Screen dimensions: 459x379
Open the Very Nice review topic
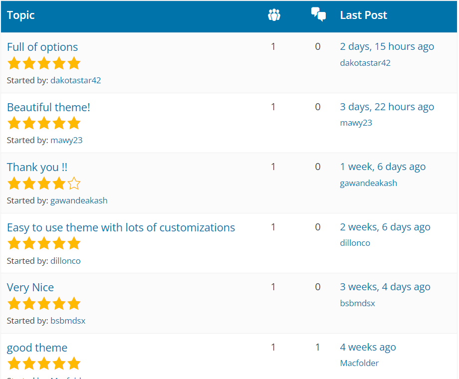pyautogui.click(x=30, y=288)
